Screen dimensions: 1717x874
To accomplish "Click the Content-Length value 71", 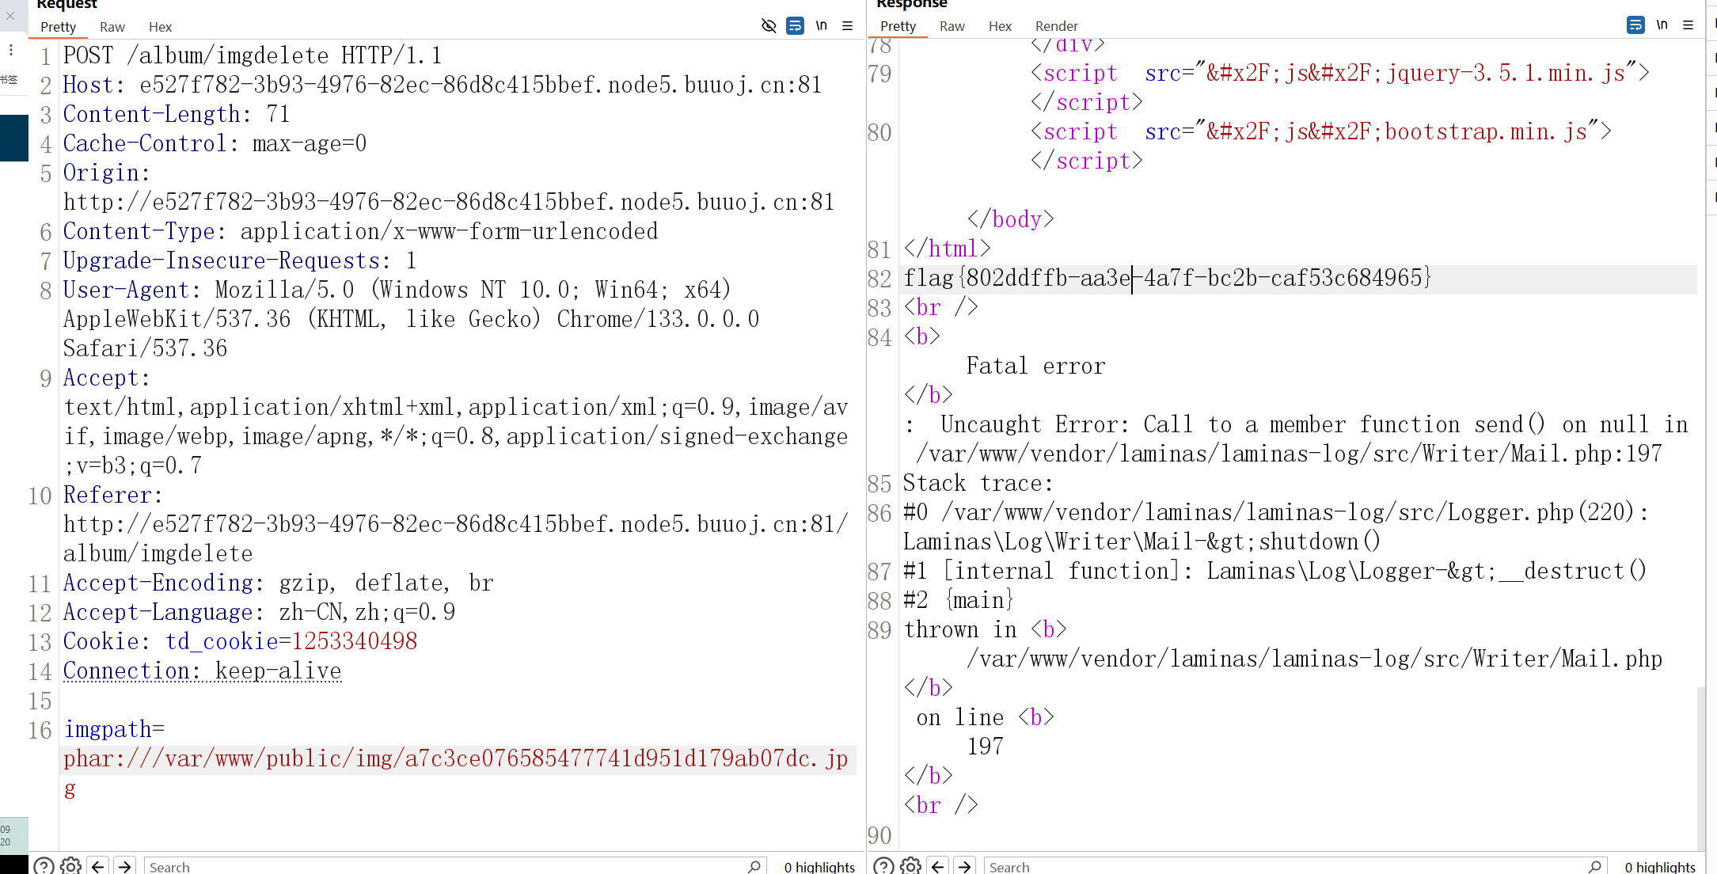I will (278, 114).
